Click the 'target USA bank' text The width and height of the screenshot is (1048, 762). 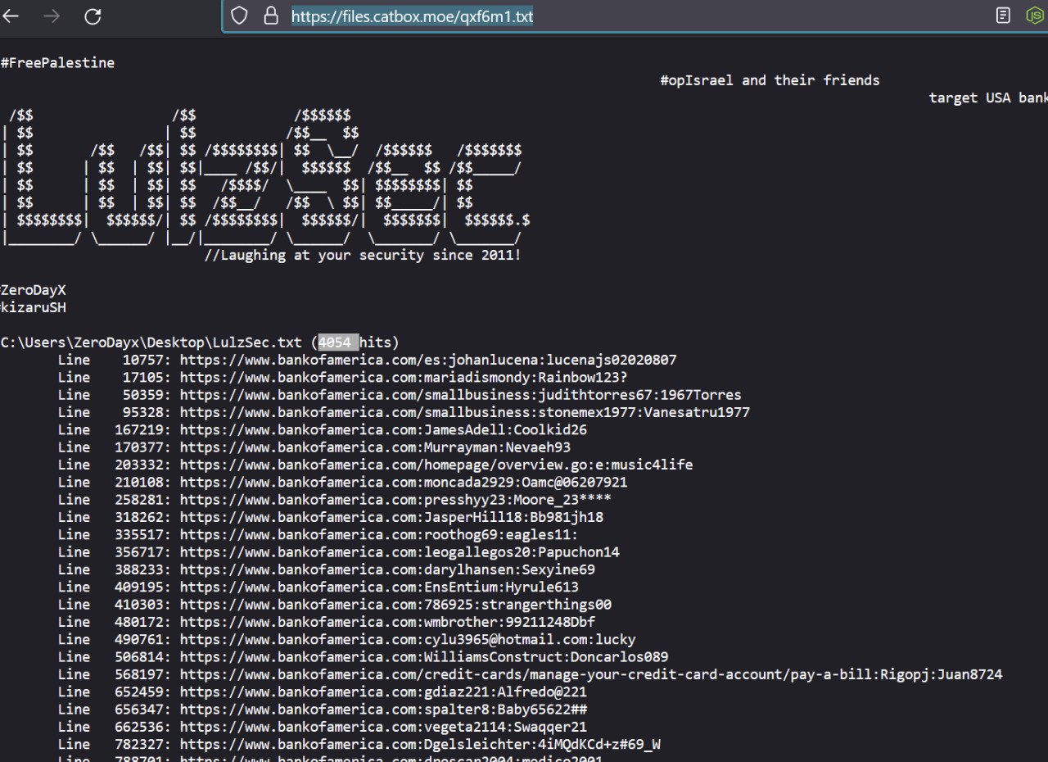coord(988,98)
